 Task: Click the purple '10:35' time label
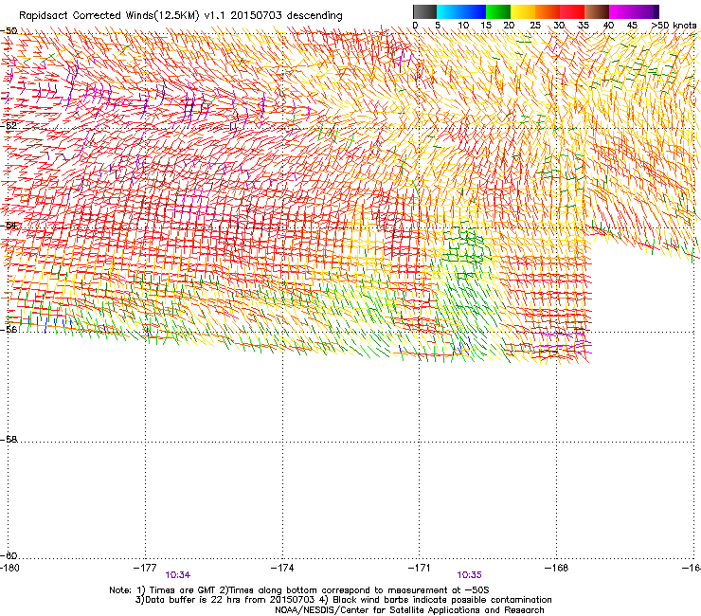tap(470, 575)
